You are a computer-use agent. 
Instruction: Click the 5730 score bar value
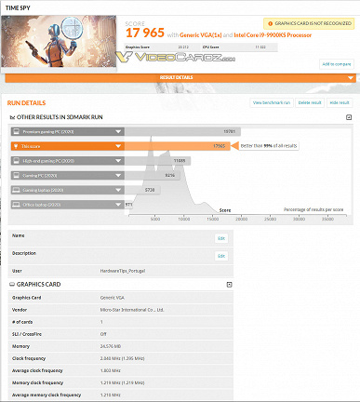coord(150,190)
